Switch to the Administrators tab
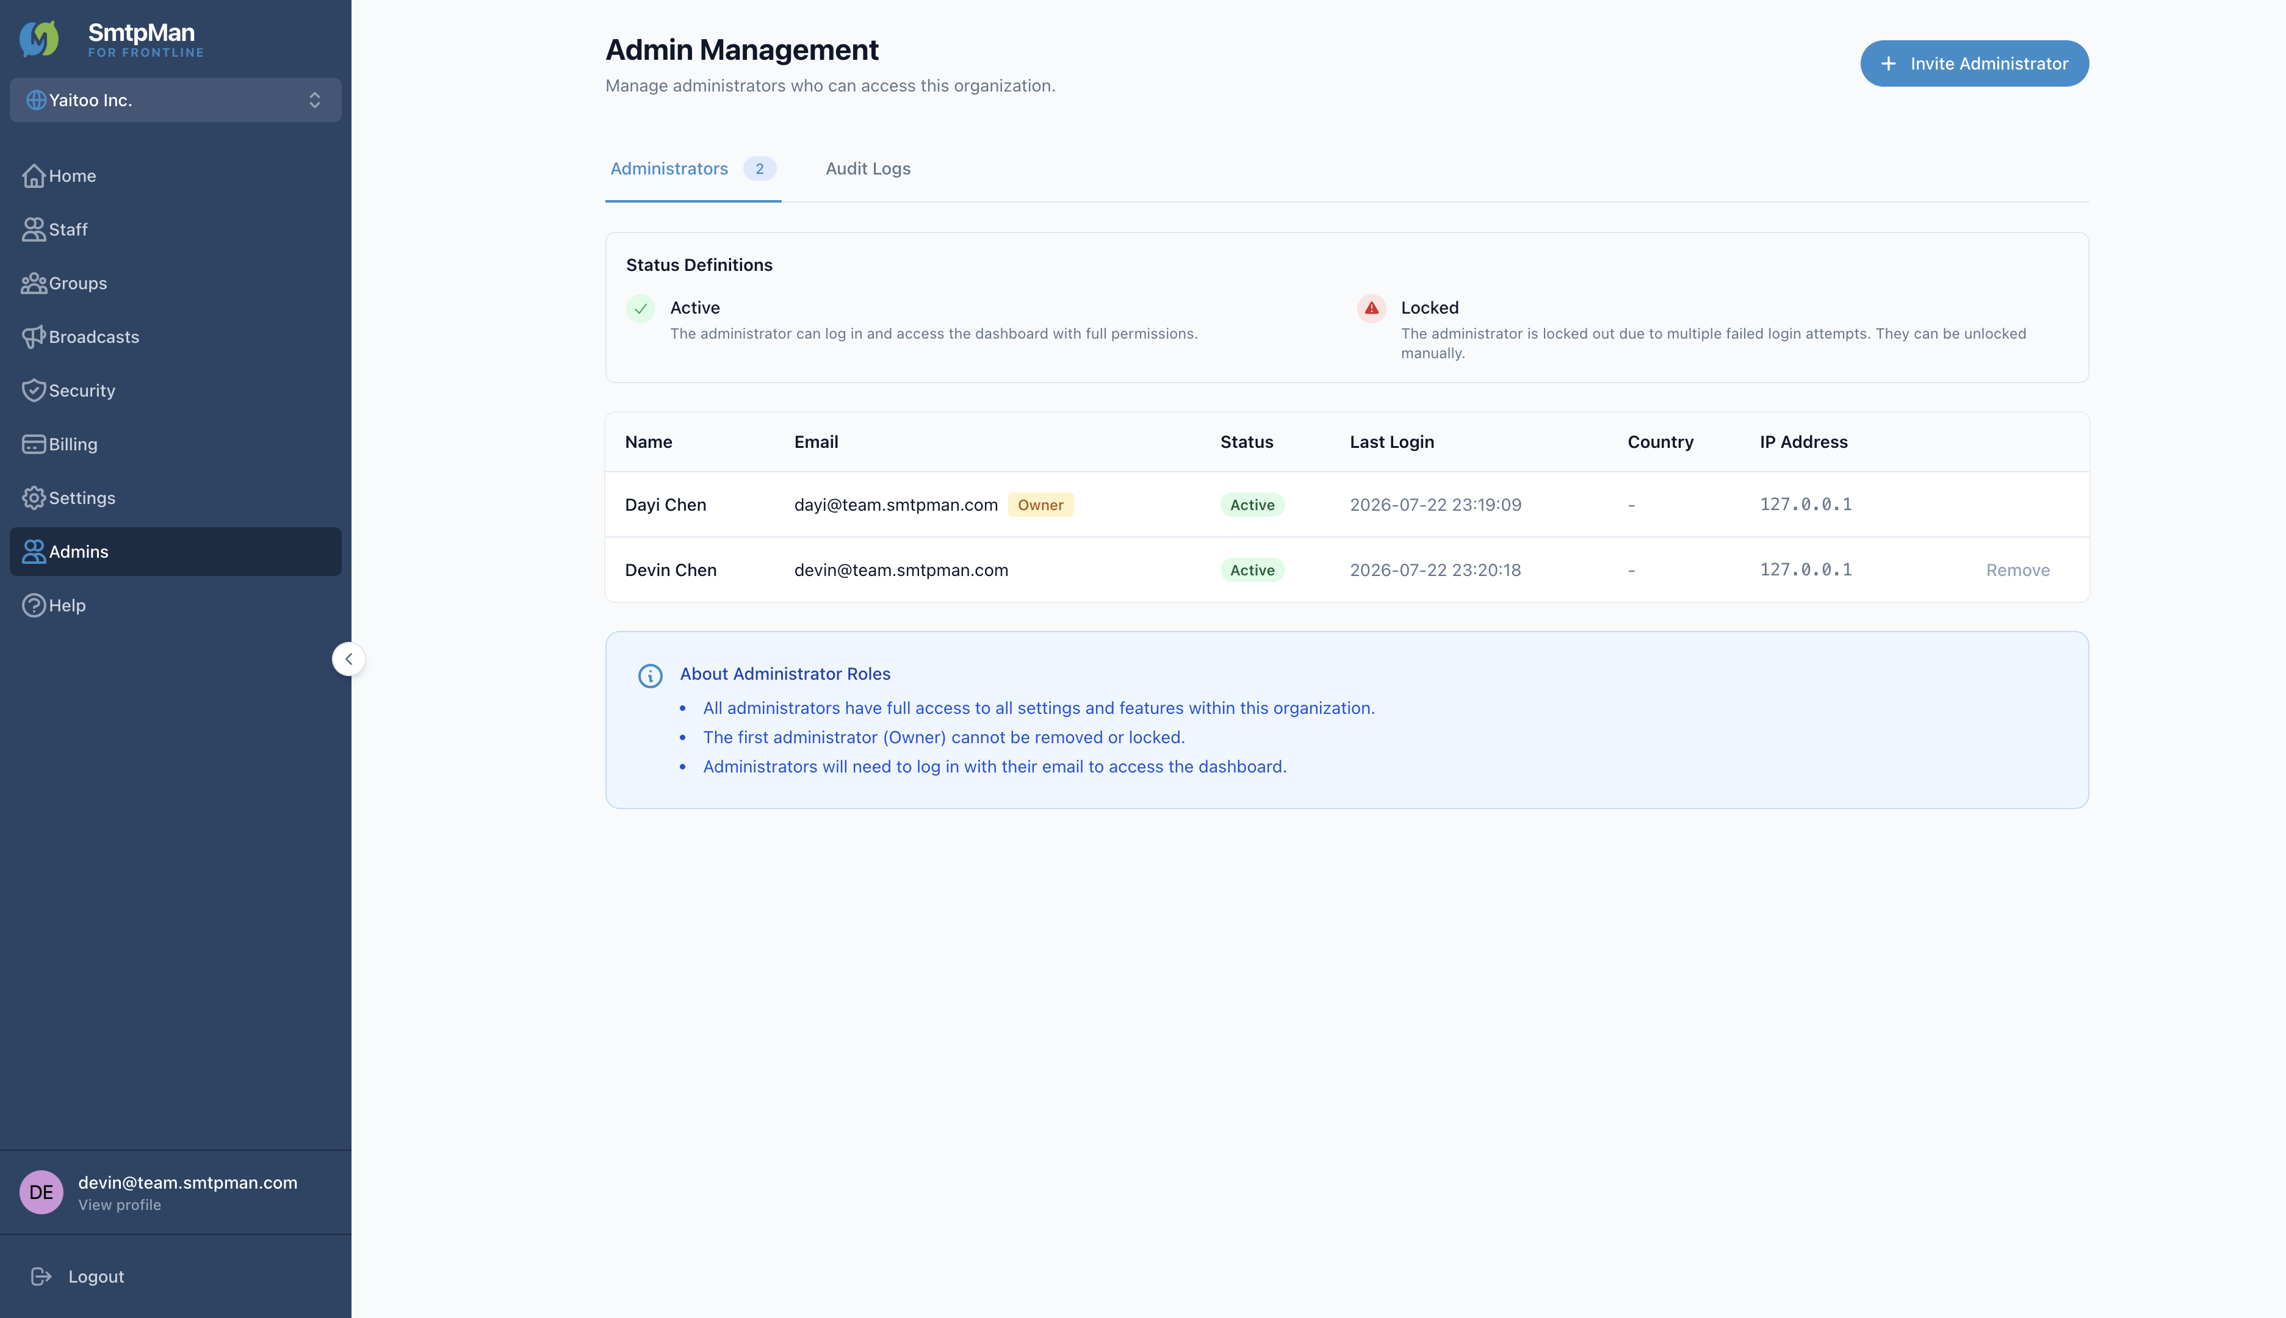This screenshot has width=2286, height=1318. [x=693, y=168]
